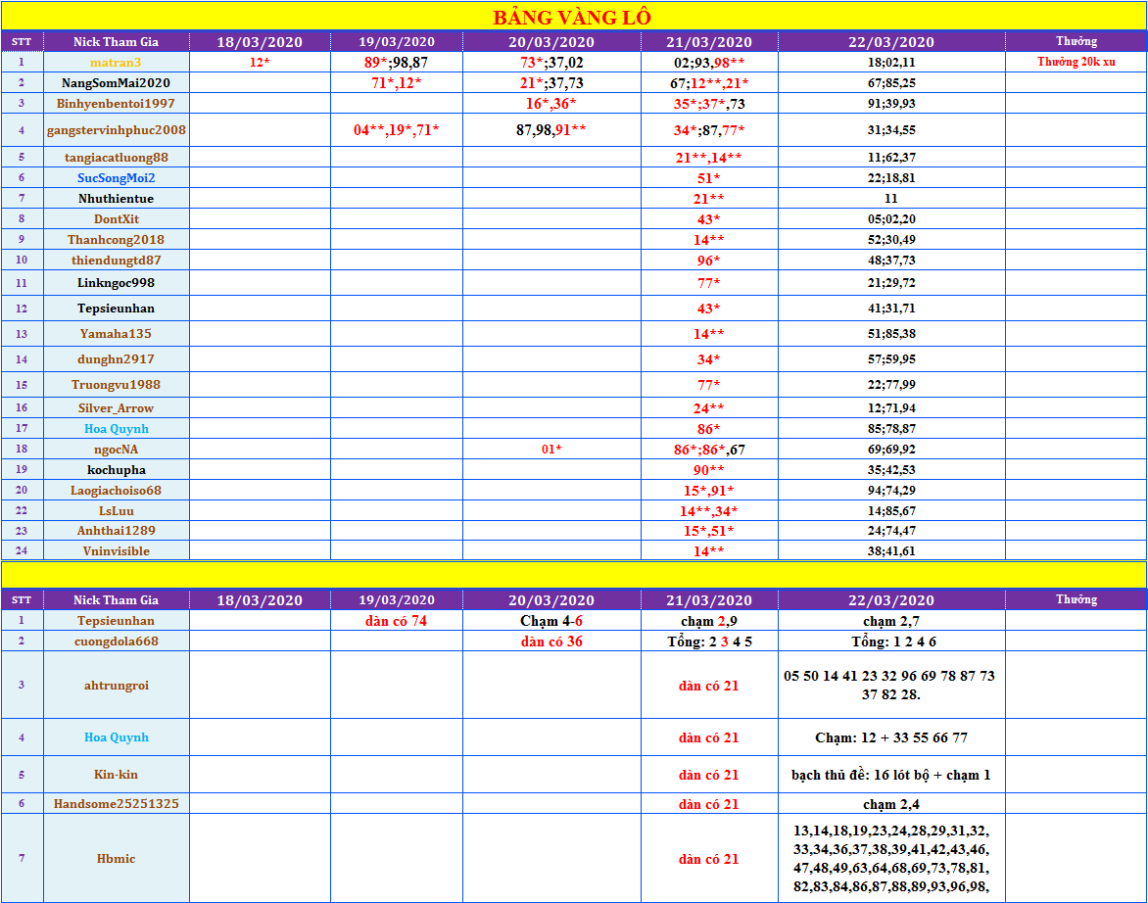Viewport: 1148px width, 903px height.
Task: Select the "bạch thủ đề: 16 lót bộ" cell
Action: click(x=890, y=774)
